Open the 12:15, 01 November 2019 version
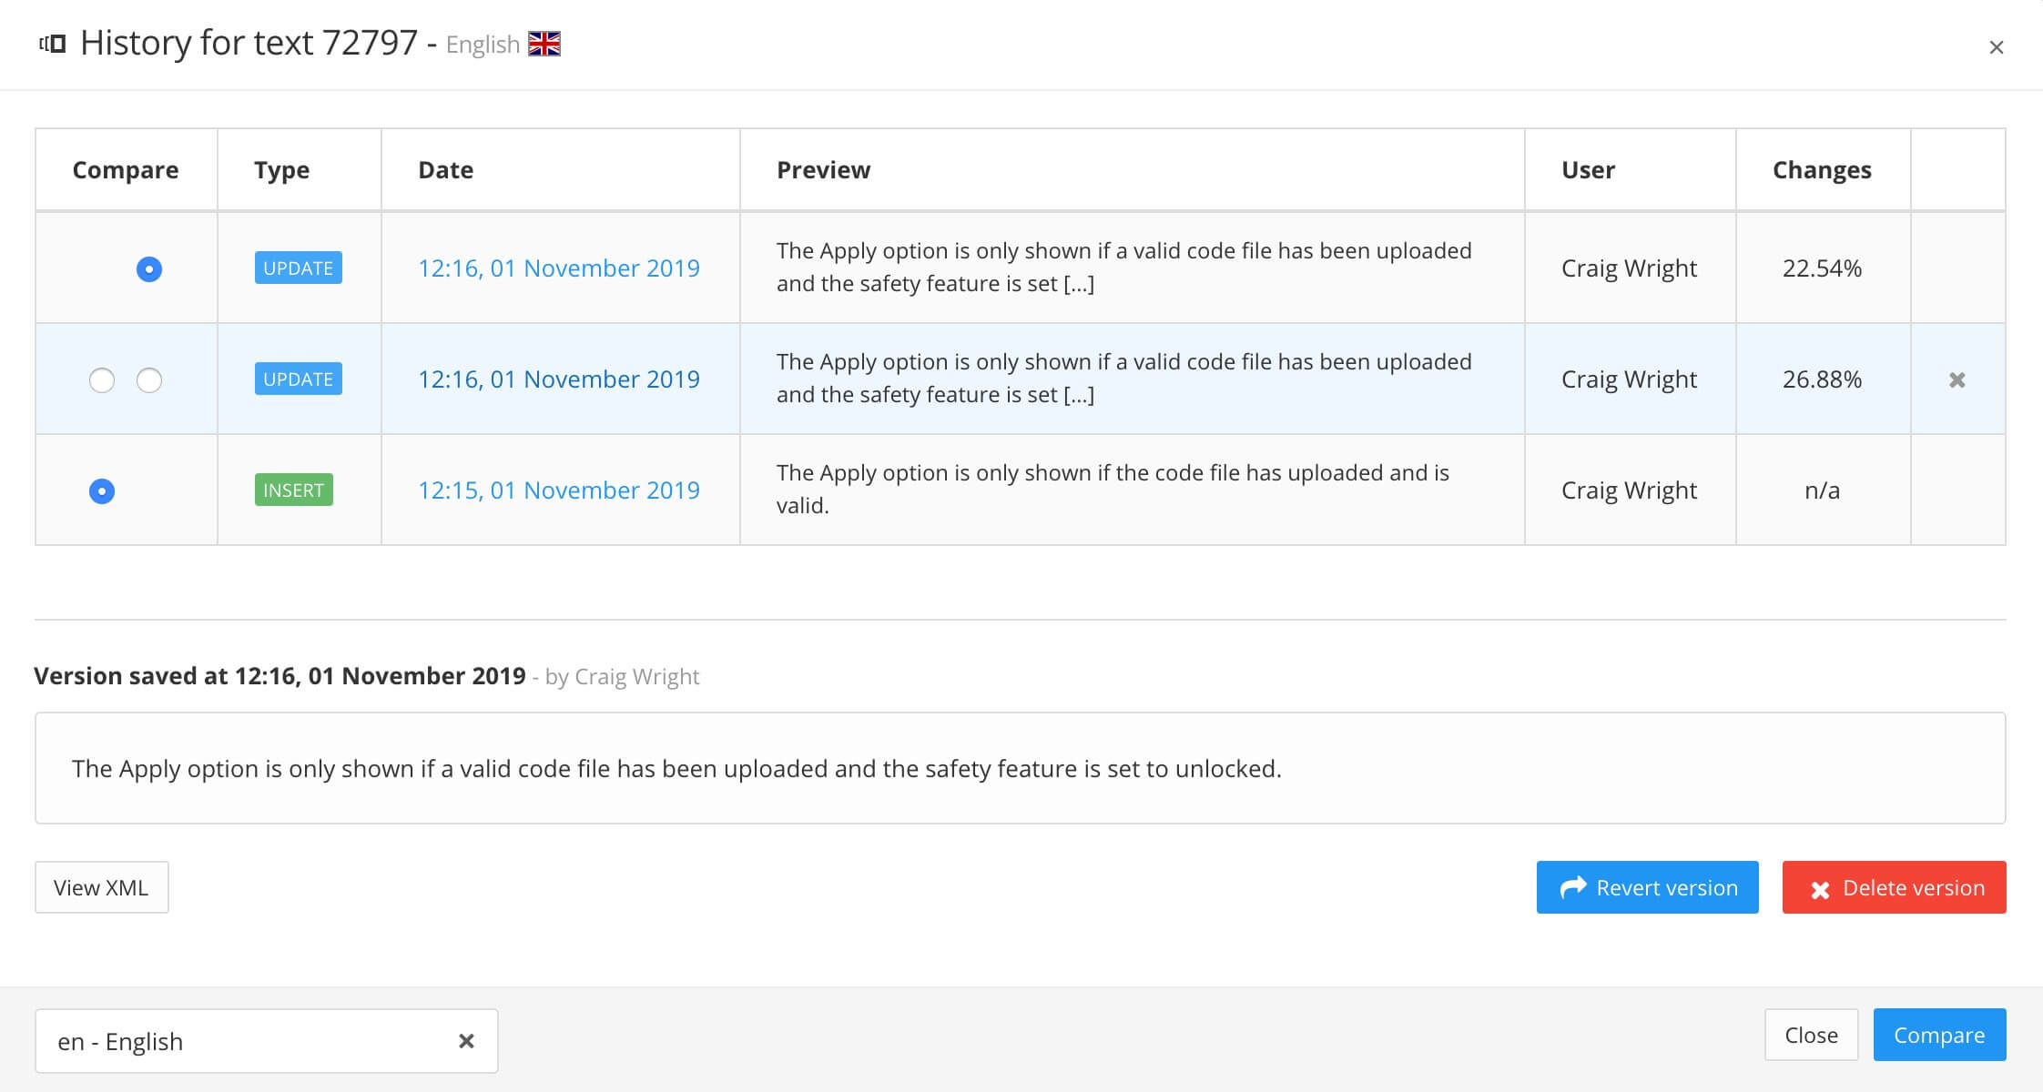The width and height of the screenshot is (2043, 1092). coord(558,490)
